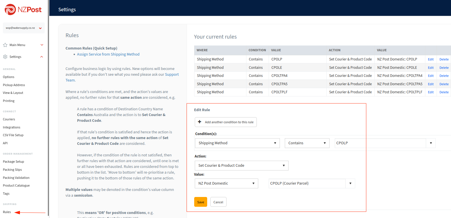Click the plus icon to add a condition
Viewport: 451px width, 218px height.
click(199, 122)
